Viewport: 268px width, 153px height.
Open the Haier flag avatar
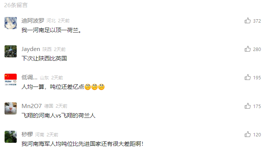point(11,80)
